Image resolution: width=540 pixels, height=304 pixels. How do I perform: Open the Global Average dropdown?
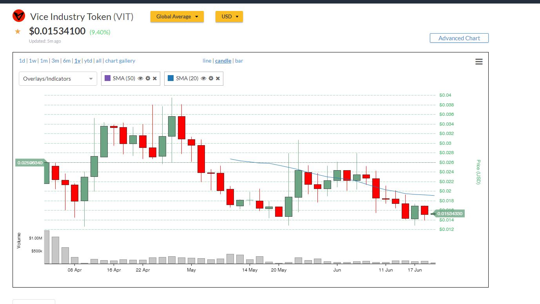click(x=177, y=16)
